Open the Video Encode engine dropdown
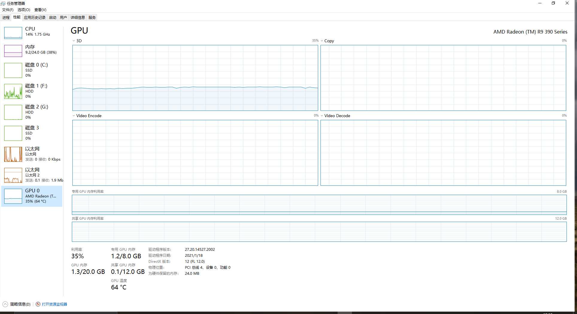The image size is (577, 314). (74, 116)
